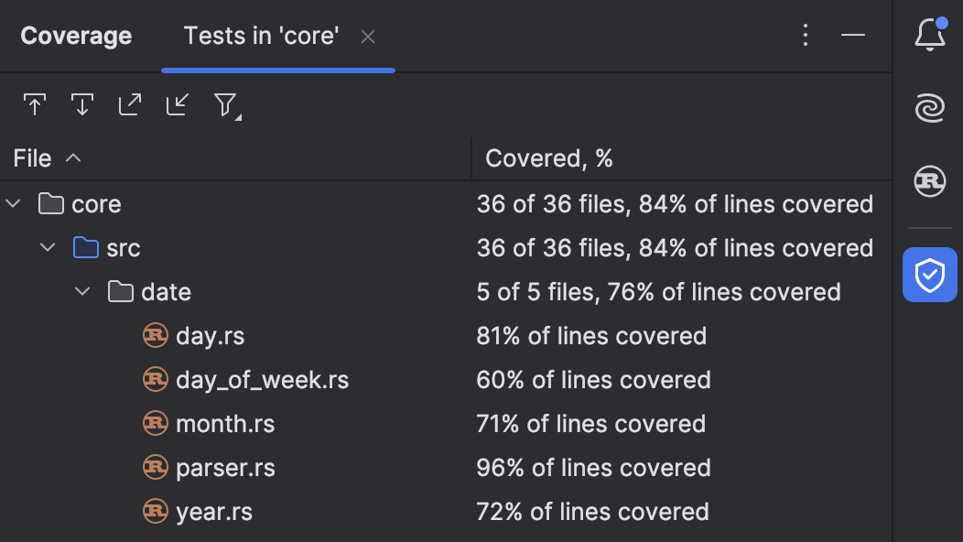
Task: Collapse all nodes with up-arrow toolbar icon
Action: (35, 104)
